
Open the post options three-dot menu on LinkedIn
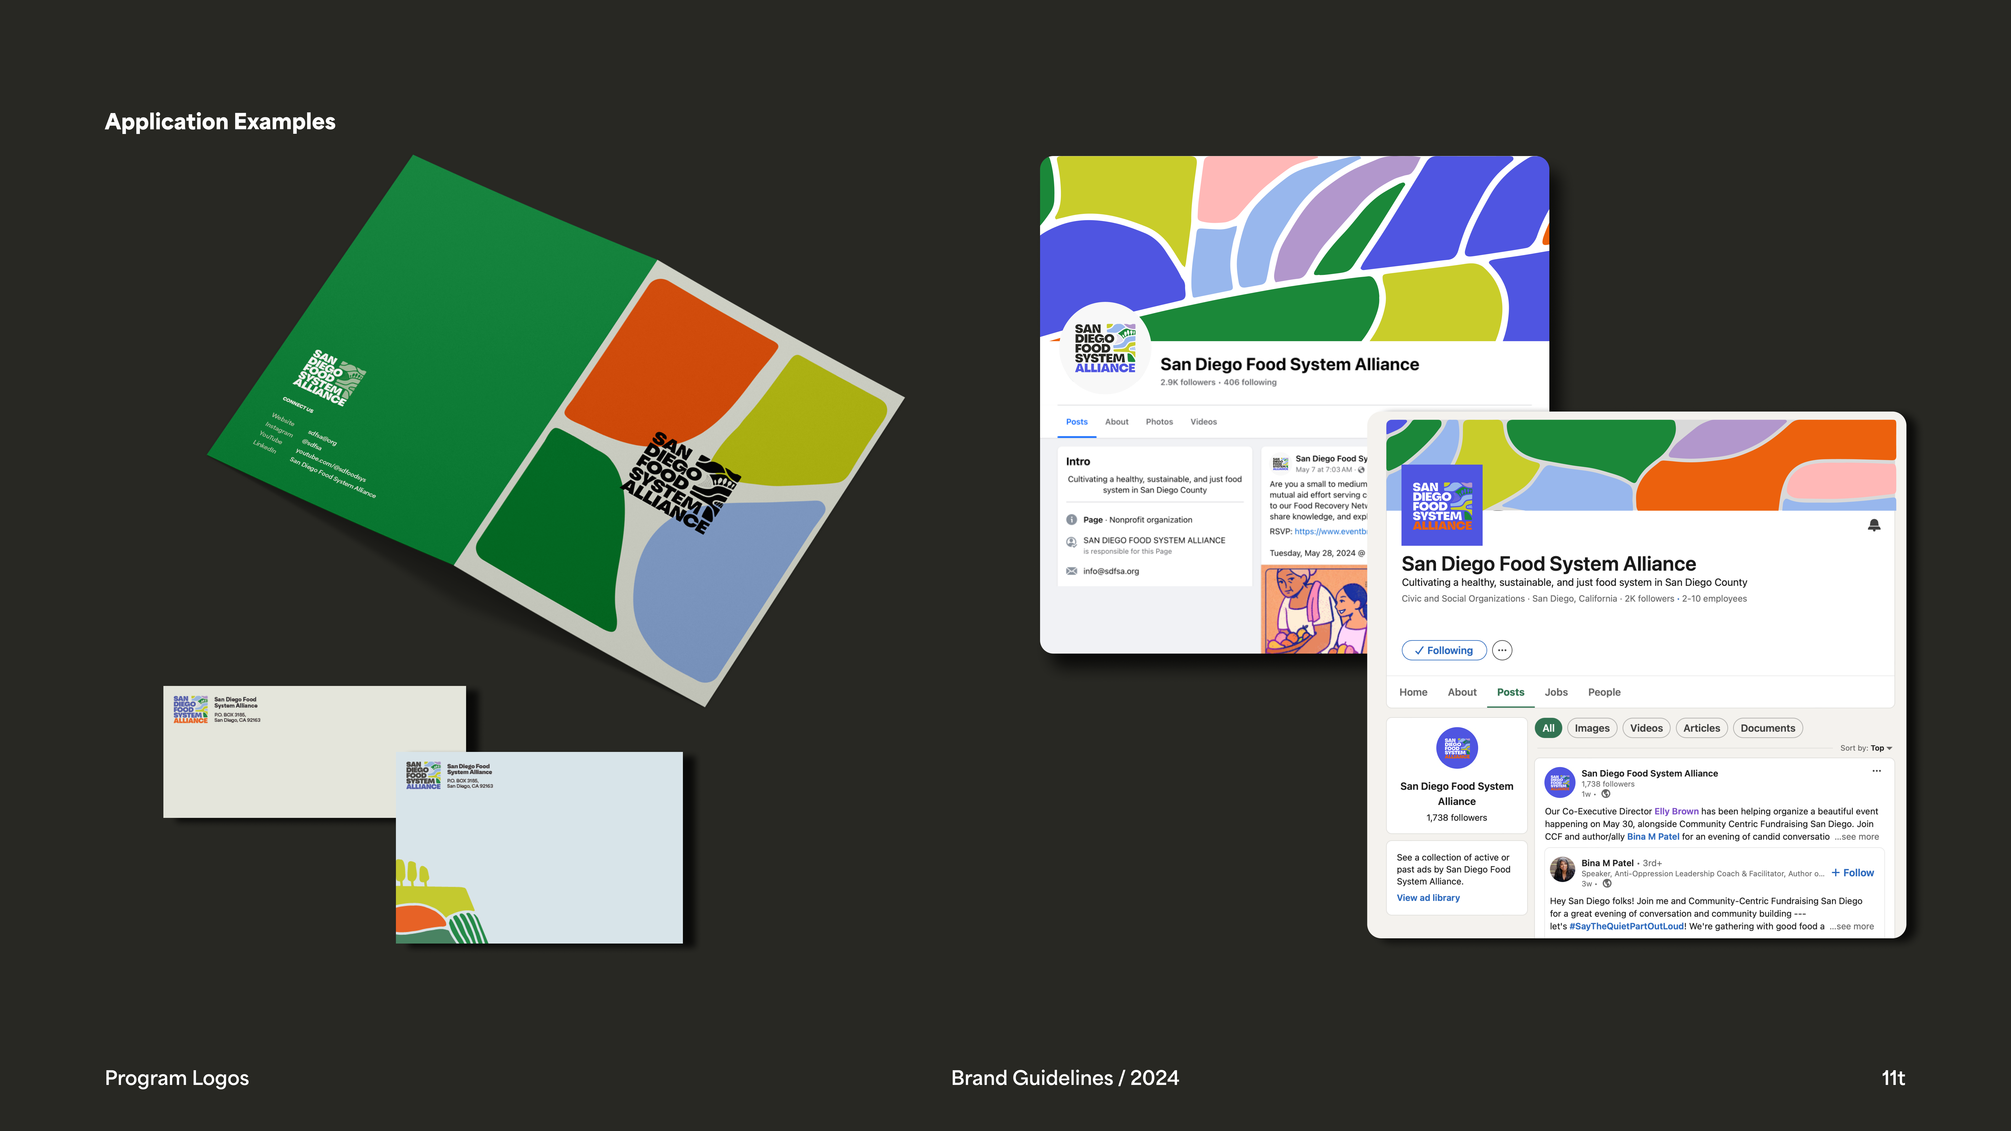coord(1877,771)
